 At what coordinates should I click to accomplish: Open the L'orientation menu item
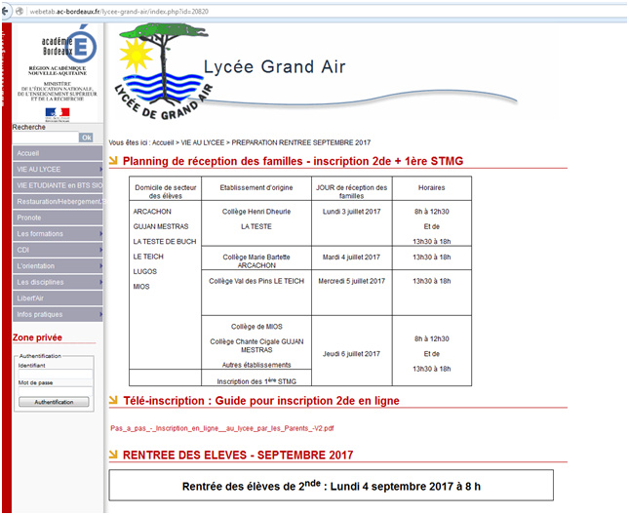point(58,266)
